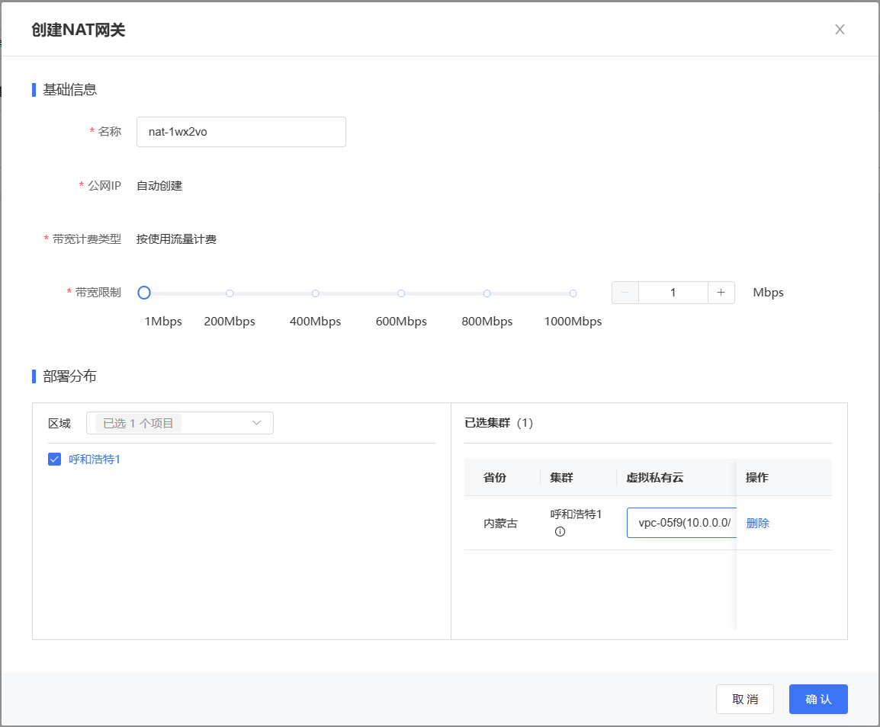Set bandwidth slider to 800Mbps mark
The width and height of the screenshot is (880, 727).
[x=487, y=293]
